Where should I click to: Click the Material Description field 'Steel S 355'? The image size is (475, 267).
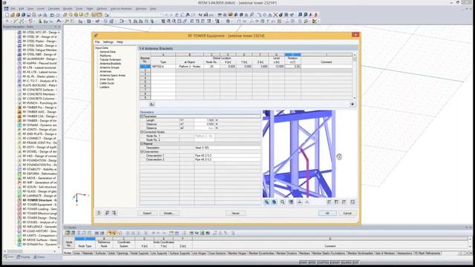[228, 148]
